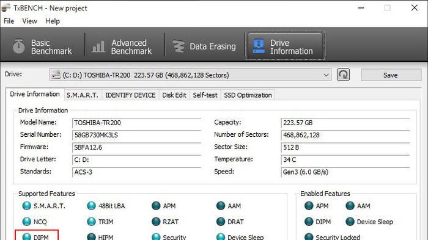Click the TxBENCH app icon in title bar

(x=6, y=8)
